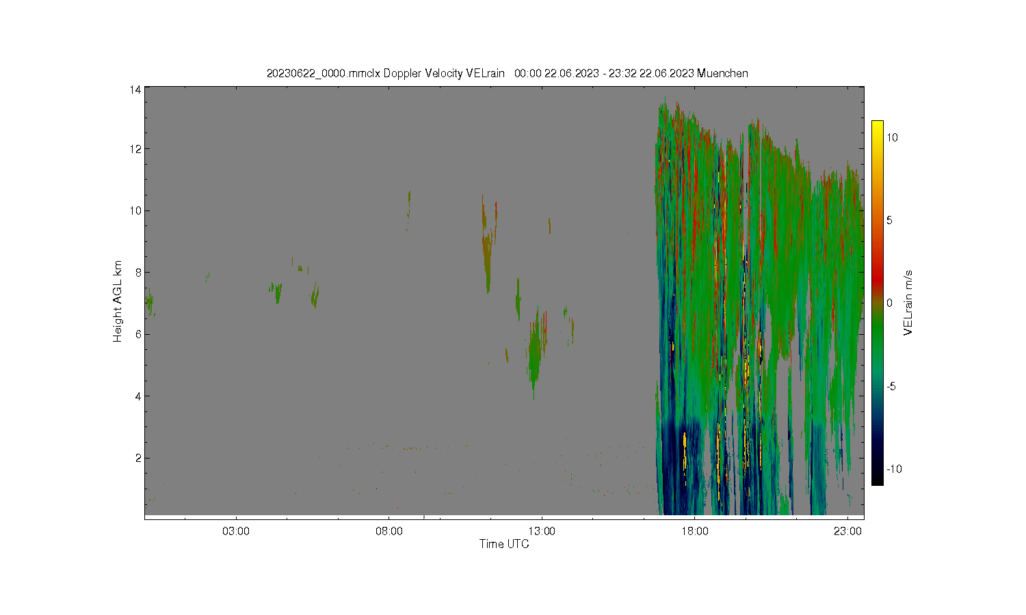Click the 4 km height tick label
The width and height of the screenshot is (1026, 615).
pyautogui.click(x=138, y=396)
